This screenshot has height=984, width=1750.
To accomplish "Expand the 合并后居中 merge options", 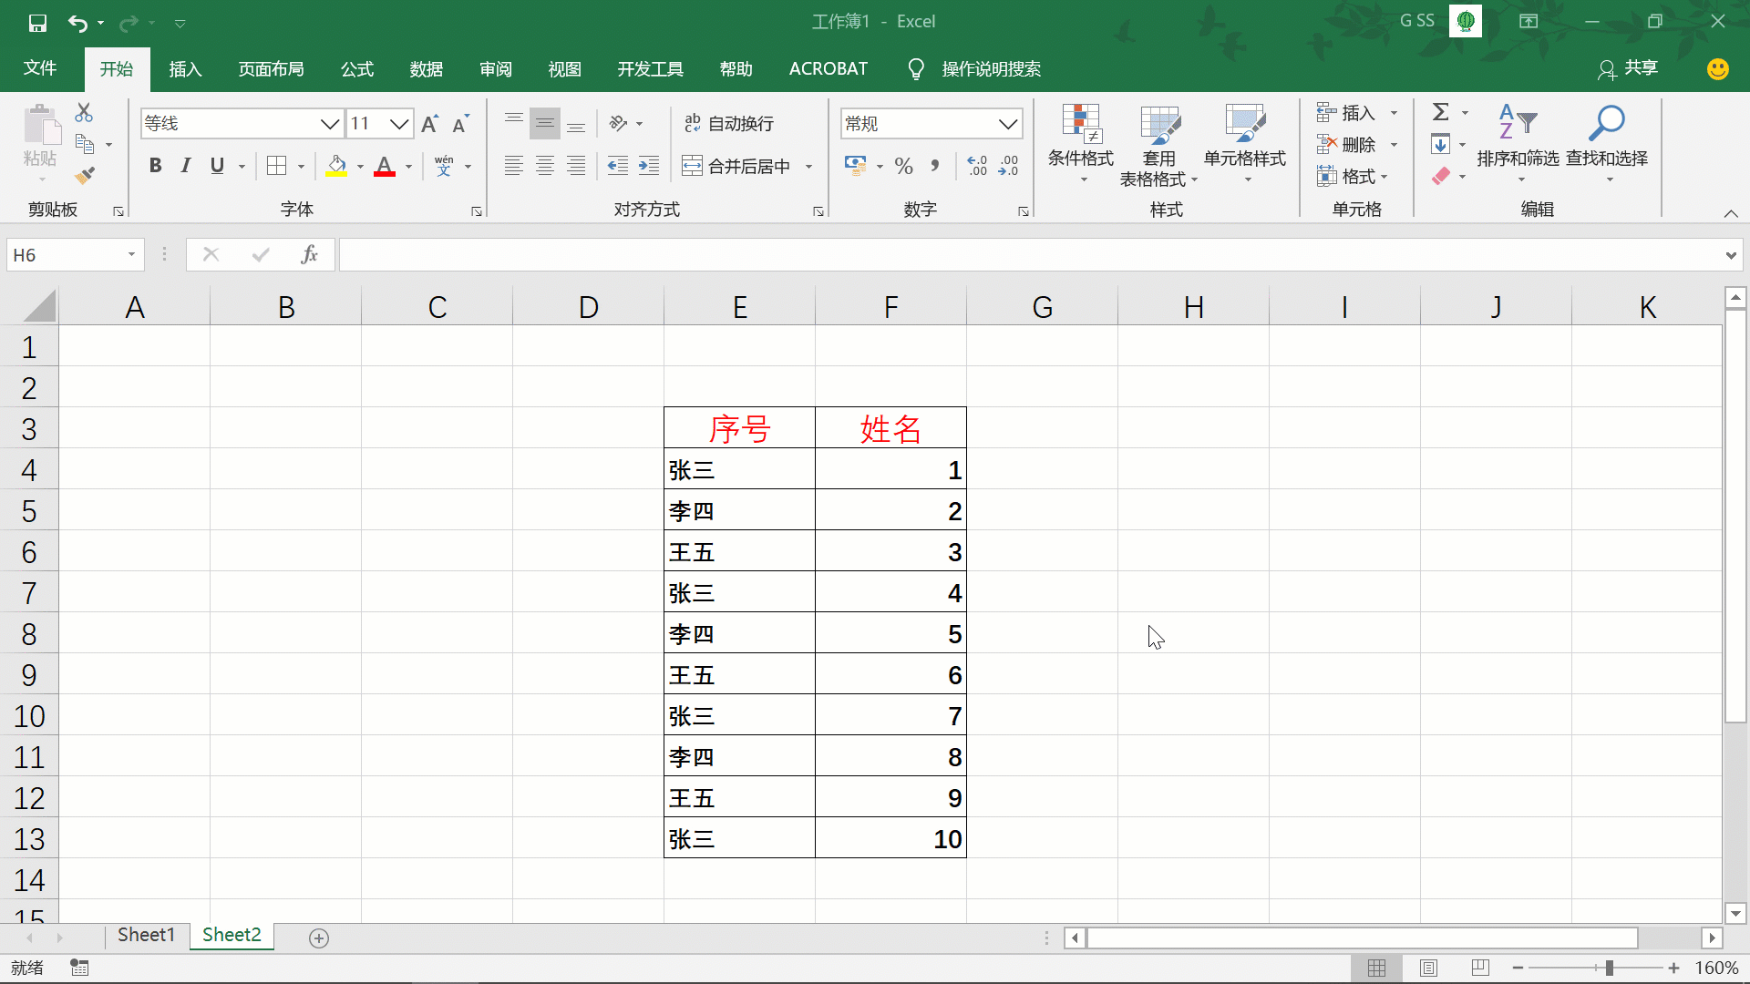I will [808, 166].
